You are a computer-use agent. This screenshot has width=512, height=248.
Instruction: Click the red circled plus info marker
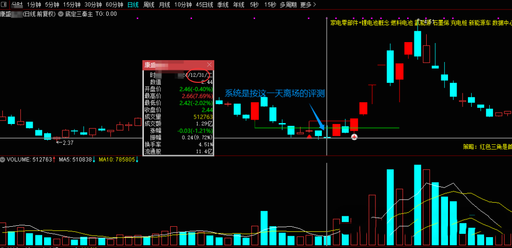pyautogui.click(x=354, y=137)
